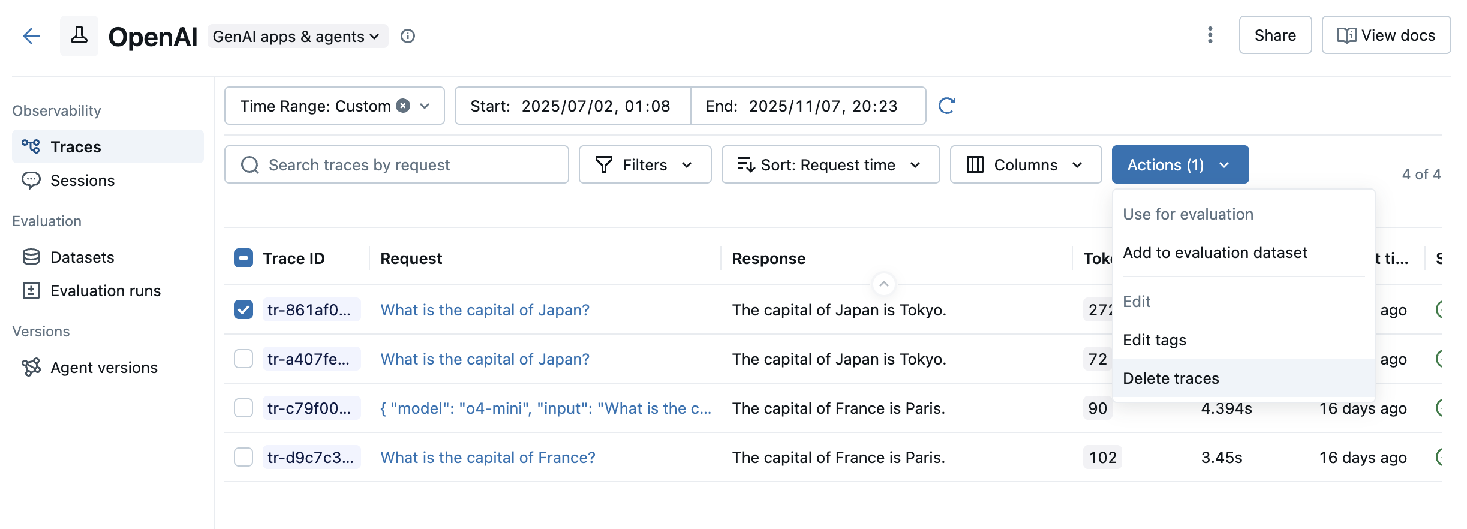Viewport: 1467px width, 529px height.
Task: Click the 4.394s execution time cell
Action: click(x=1226, y=408)
